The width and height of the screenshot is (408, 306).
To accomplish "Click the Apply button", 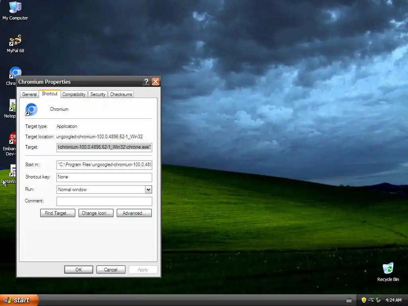I will click(x=143, y=270).
